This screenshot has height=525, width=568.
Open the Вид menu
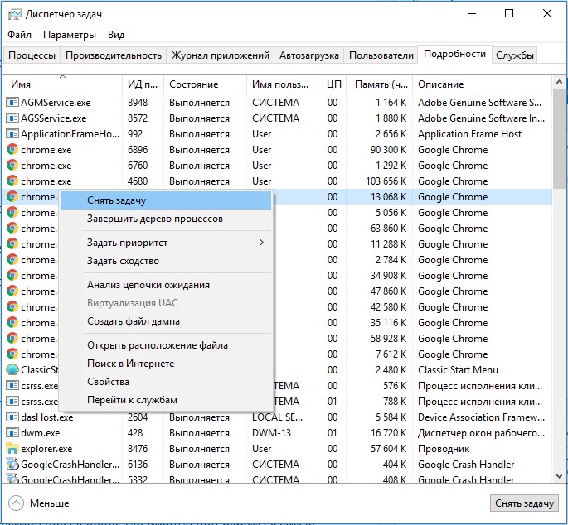pyautogui.click(x=116, y=35)
